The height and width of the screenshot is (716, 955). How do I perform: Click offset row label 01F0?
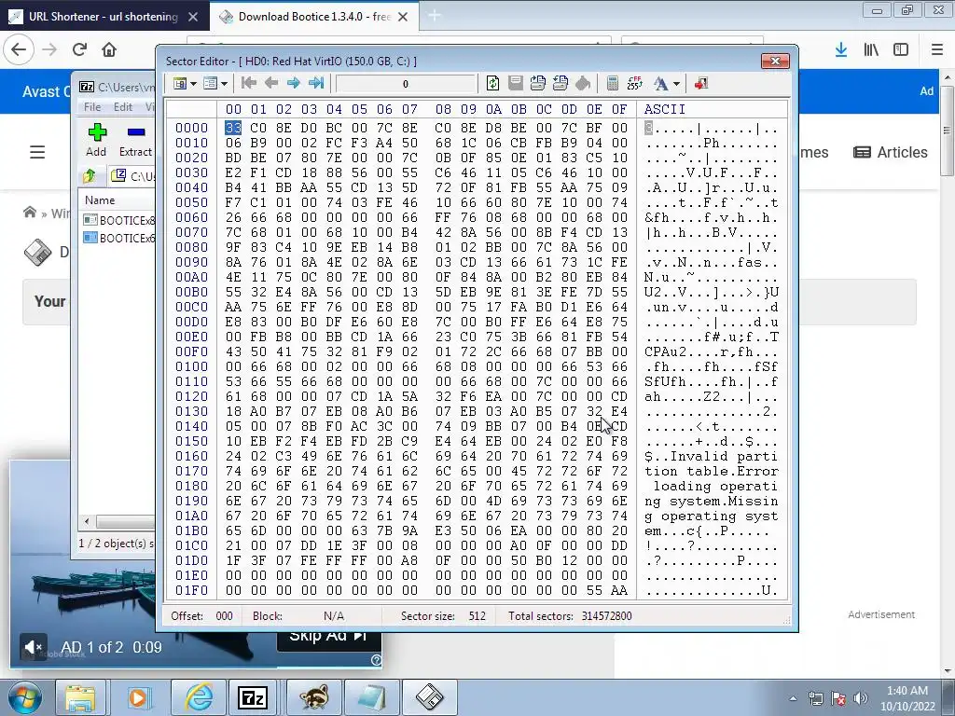coord(191,590)
